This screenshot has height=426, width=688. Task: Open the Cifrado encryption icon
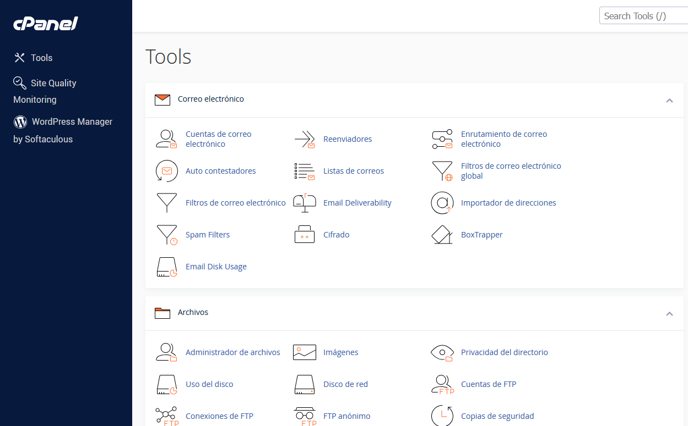pyautogui.click(x=304, y=235)
